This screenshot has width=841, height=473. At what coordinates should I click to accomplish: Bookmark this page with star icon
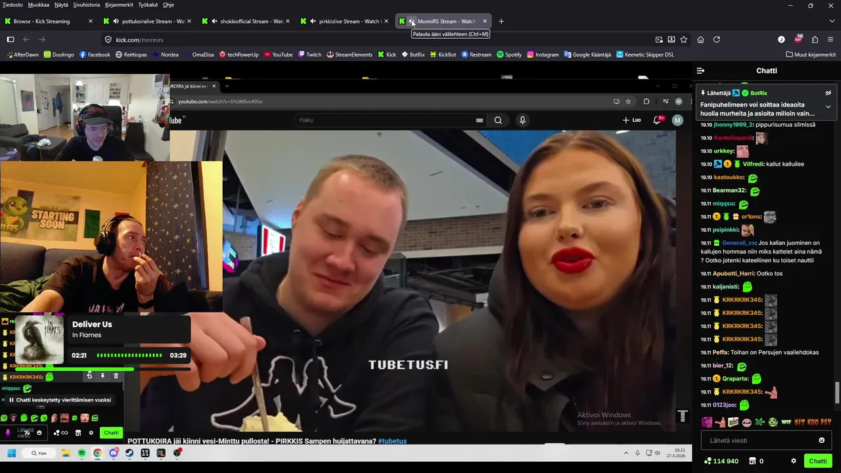[683, 39]
